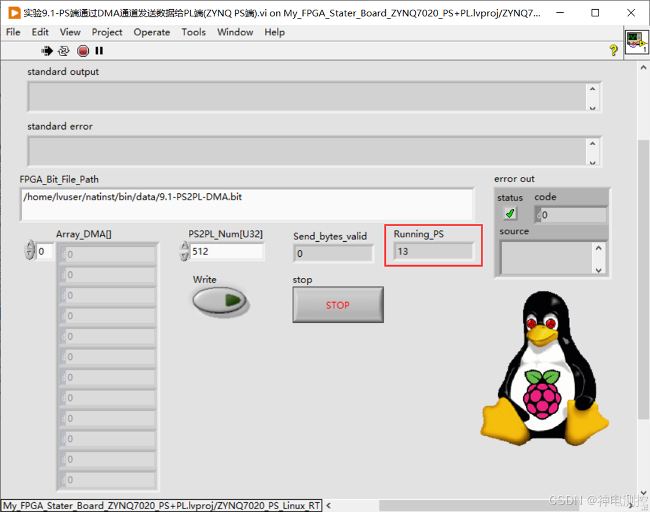Click the standard error text box
650x512 pixels.
307,151
